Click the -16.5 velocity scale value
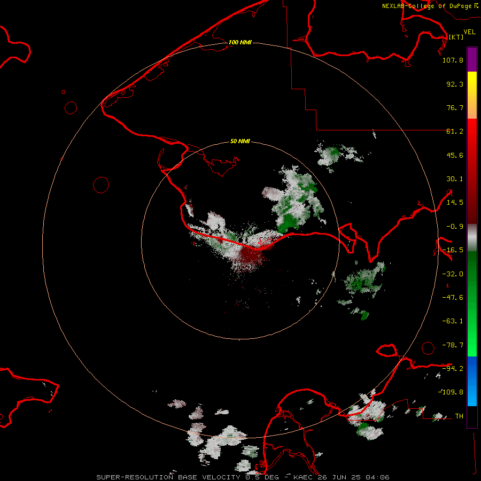 453,250
